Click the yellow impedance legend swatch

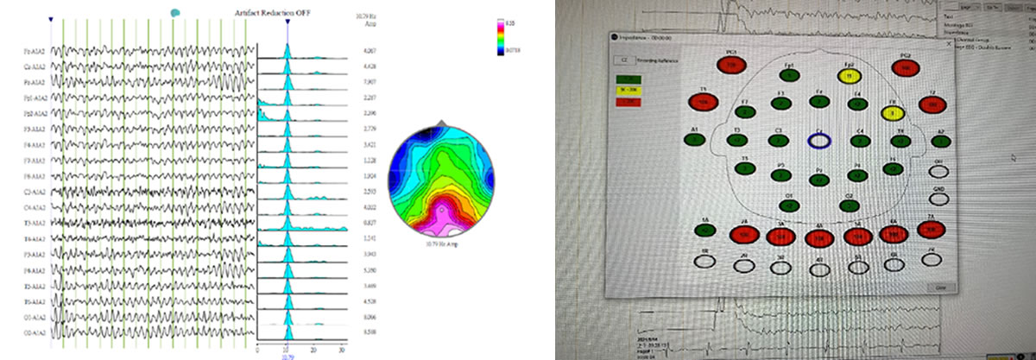click(x=627, y=91)
